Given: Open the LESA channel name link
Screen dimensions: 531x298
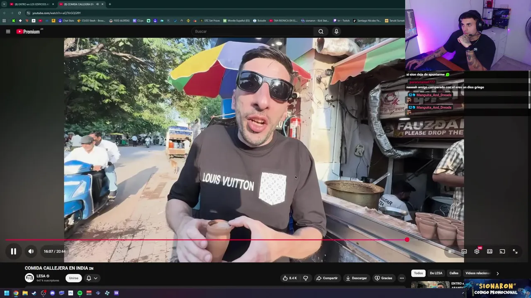Looking at the screenshot, I should tap(41, 276).
